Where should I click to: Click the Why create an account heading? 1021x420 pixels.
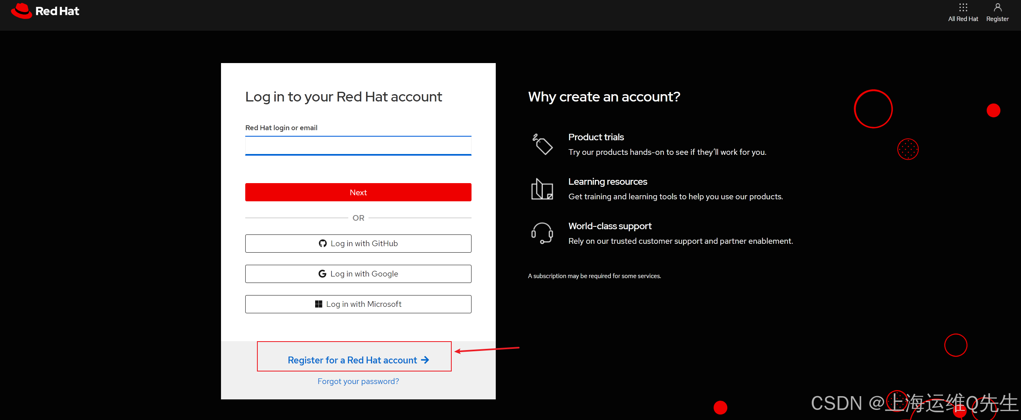click(604, 97)
